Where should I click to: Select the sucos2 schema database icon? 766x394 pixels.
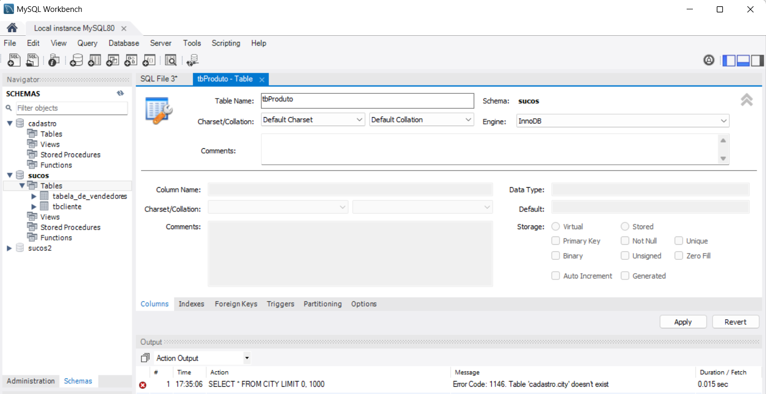[20, 248]
